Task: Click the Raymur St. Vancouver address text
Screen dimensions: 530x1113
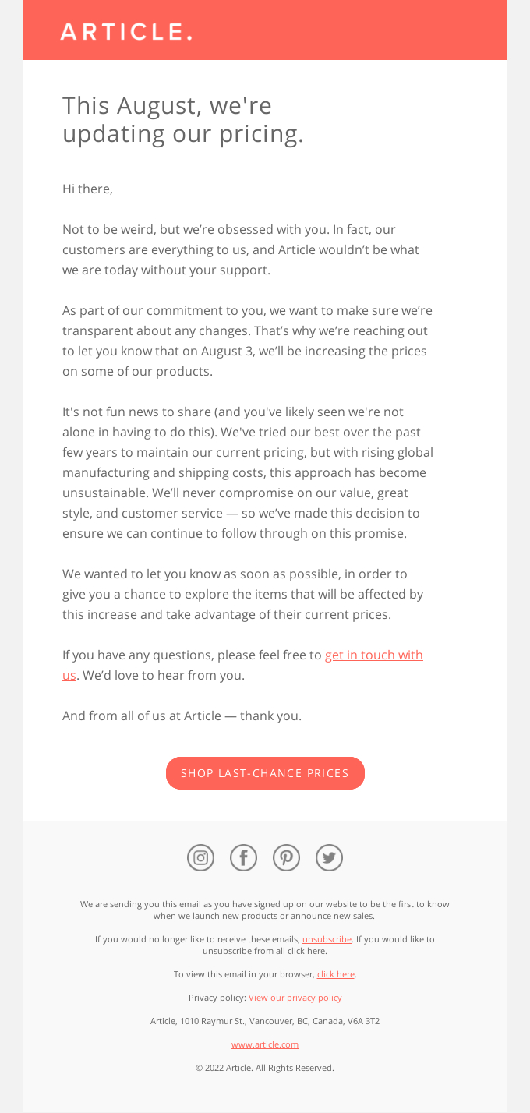Action: click(x=265, y=1021)
